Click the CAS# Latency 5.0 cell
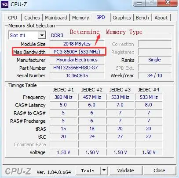Image resolution: width=179 pixels, height=178 pixels. (x=63, y=105)
